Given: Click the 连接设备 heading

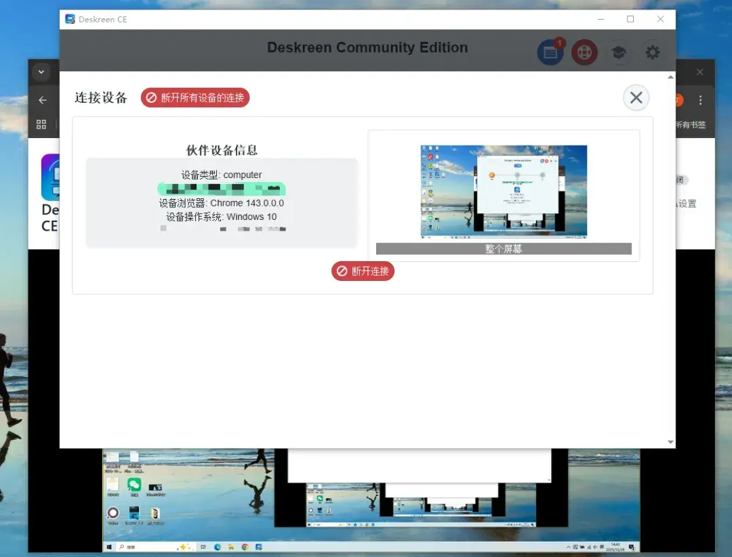Looking at the screenshot, I should (x=101, y=97).
